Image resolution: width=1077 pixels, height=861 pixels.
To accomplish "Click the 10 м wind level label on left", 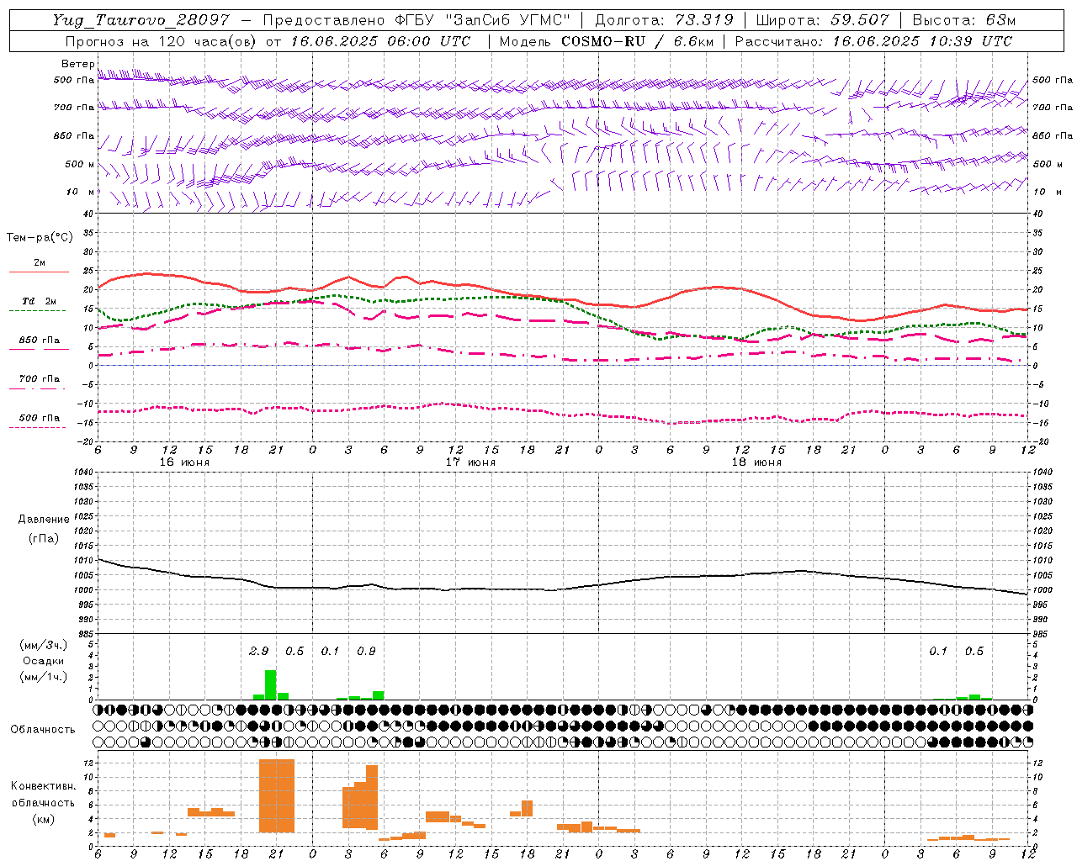I will [x=82, y=193].
